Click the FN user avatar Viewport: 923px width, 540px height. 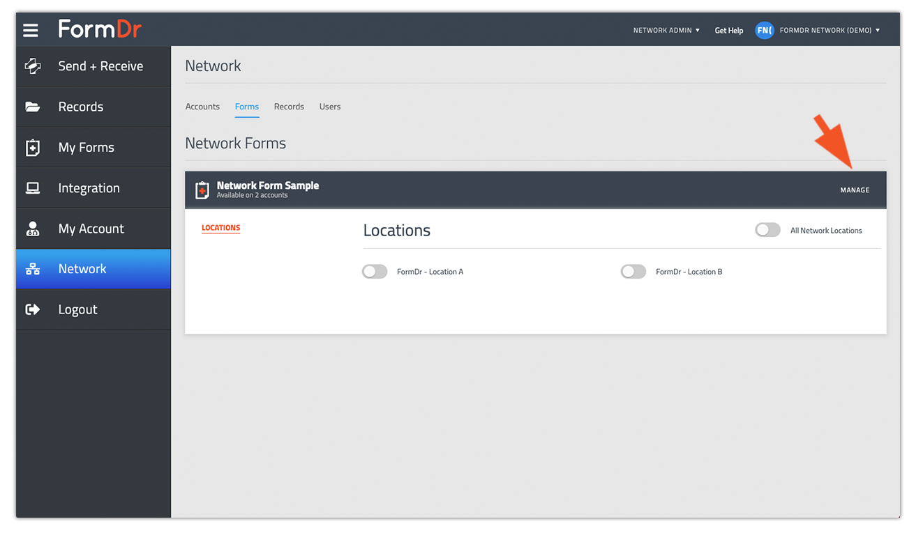765,30
